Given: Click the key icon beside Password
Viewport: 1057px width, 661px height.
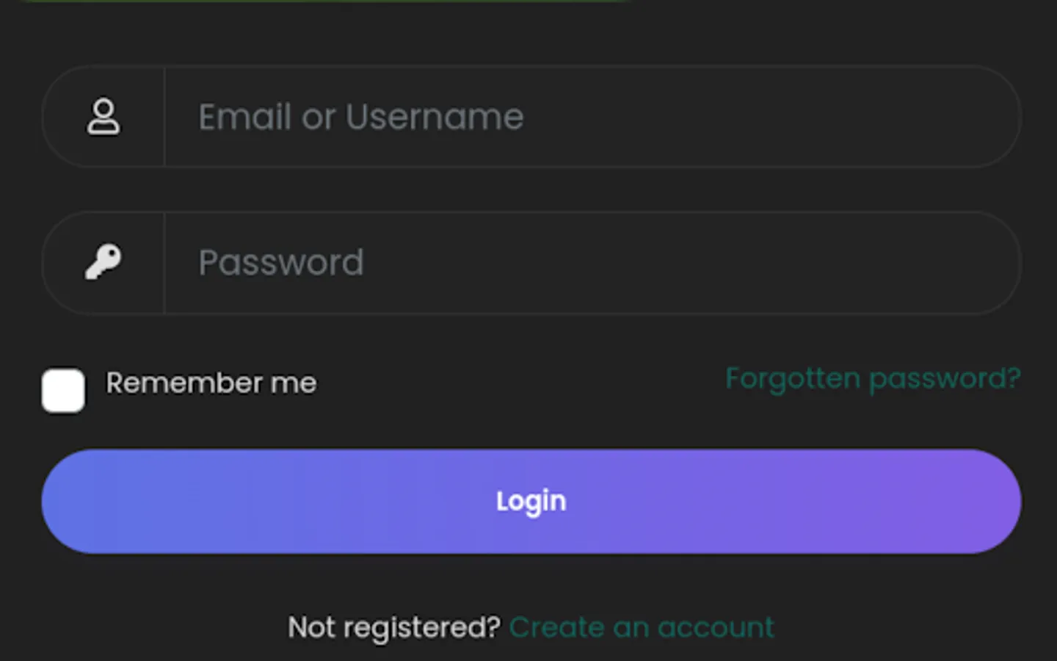Looking at the screenshot, I should pyautogui.click(x=103, y=262).
